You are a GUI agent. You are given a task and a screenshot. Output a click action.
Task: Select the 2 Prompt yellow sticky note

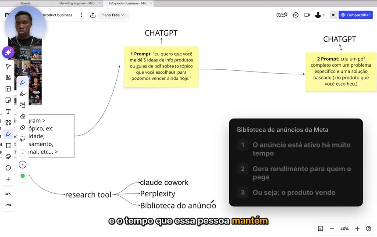341,72
